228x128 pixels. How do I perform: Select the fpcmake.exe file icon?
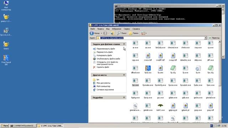(x=148, y=81)
